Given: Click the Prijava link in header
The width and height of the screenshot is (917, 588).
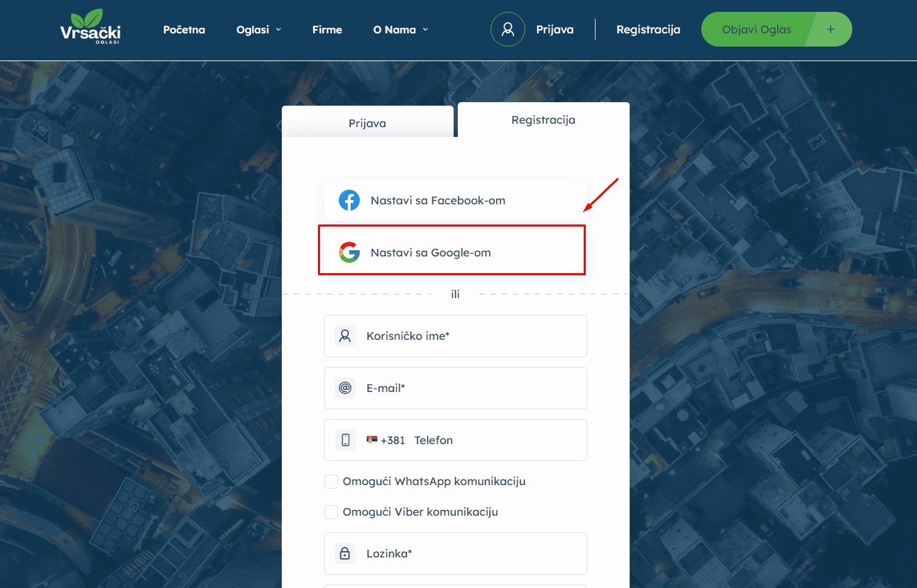Looking at the screenshot, I should 555,30.
